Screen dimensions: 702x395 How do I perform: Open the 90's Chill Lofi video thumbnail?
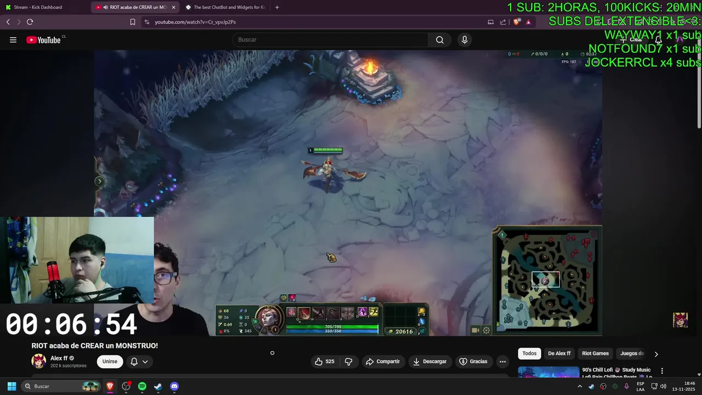548,372
